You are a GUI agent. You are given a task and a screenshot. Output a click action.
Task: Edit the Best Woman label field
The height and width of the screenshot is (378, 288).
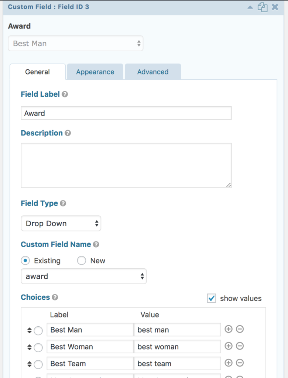(90, 347)
